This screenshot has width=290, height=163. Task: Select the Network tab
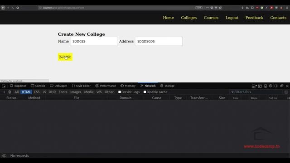(x=148, y=86)
